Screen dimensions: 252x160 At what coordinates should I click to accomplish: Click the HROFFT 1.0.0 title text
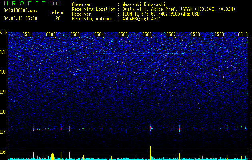tap(32, 3)
